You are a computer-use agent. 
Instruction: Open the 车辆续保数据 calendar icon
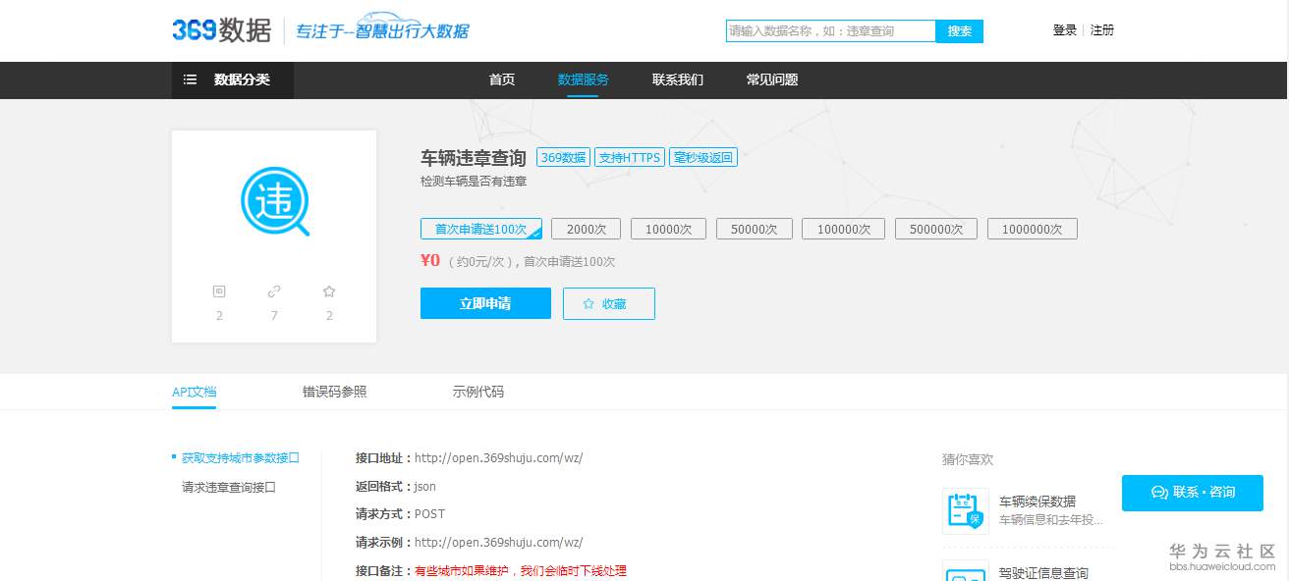965,510
